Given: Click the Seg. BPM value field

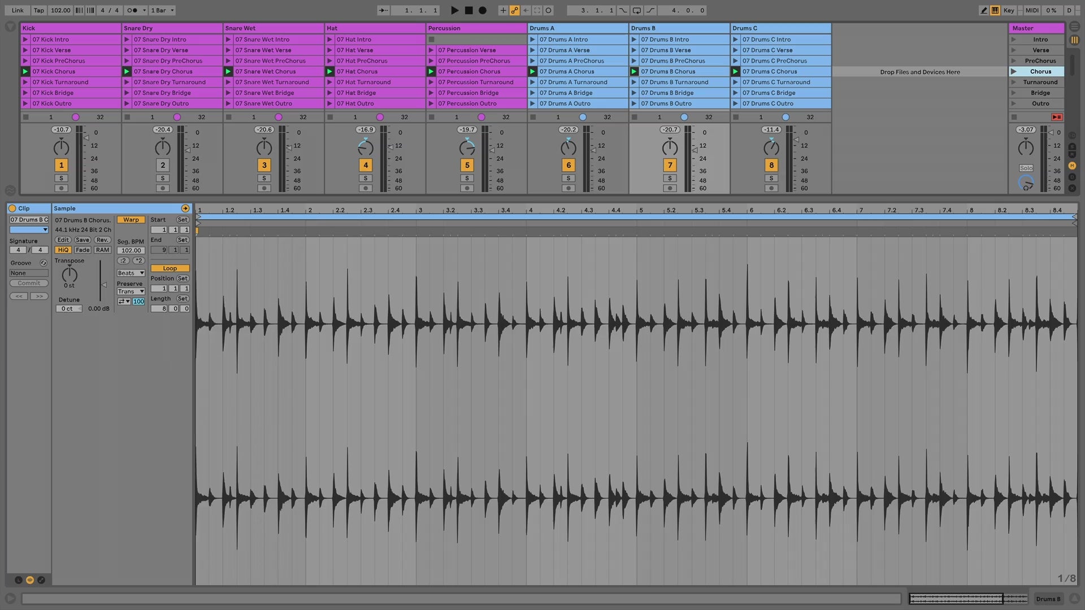Looking at the screenshot, I should tap(131, 250).
